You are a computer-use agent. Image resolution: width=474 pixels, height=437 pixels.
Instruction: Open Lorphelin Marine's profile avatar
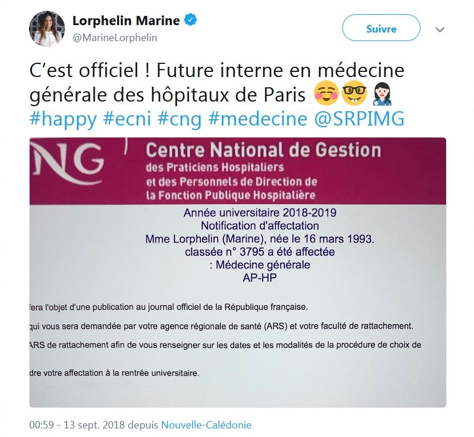pos(47,29)
